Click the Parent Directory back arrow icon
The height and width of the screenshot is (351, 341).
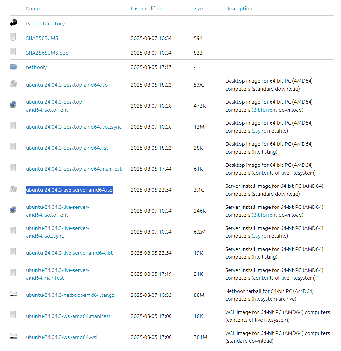pyautogui.click(x=13, y=22)
